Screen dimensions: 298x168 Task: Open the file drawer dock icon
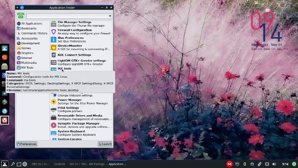click(5, 66)
